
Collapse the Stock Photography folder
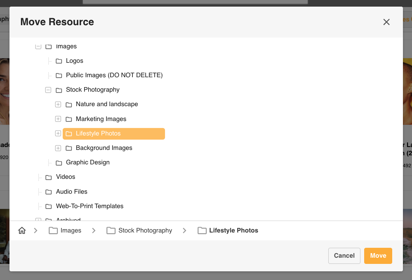tap(48, 90)
